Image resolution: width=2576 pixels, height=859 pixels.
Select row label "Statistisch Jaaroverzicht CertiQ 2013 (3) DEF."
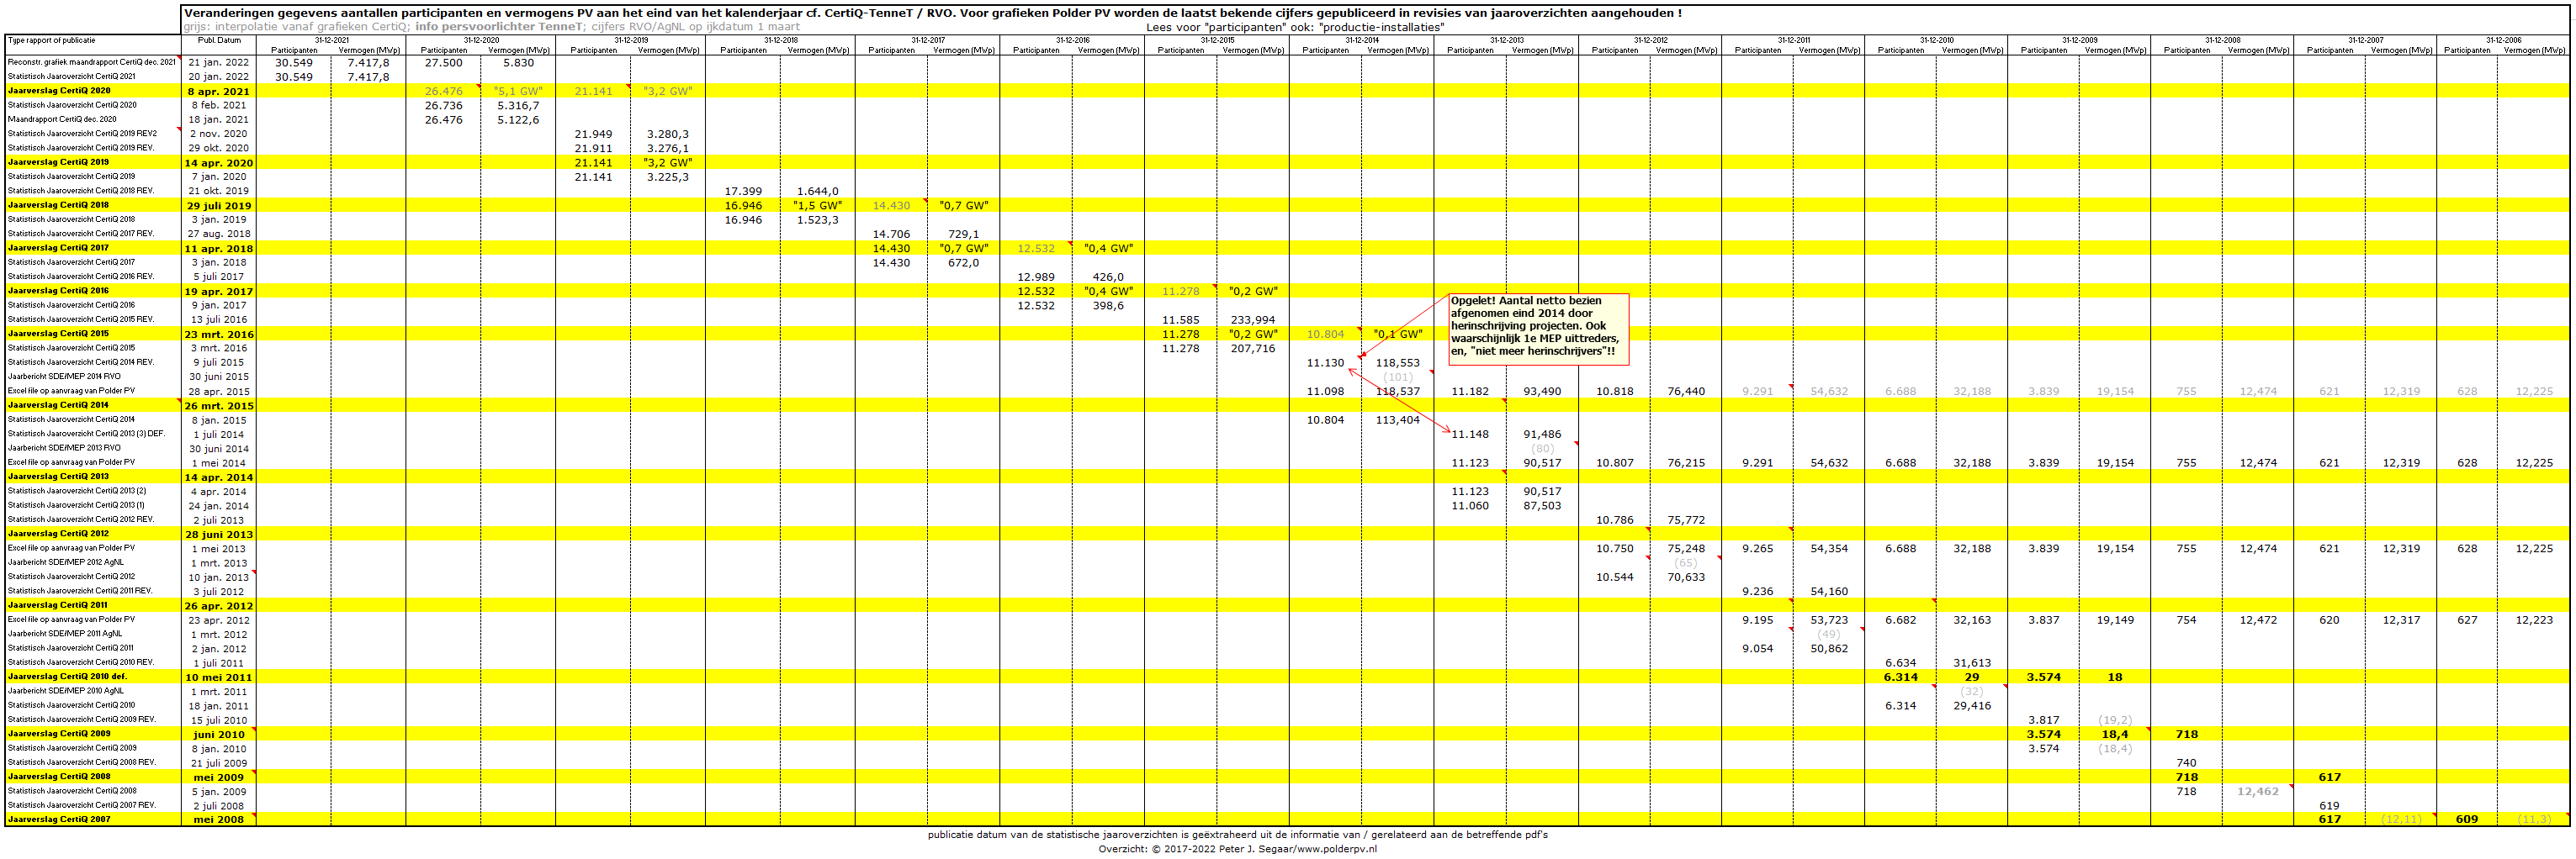86,434
